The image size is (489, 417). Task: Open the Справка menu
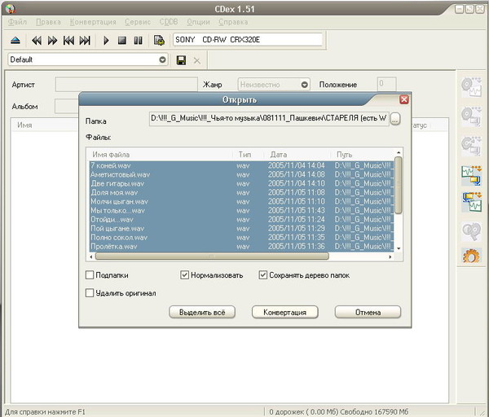[233, 22]
